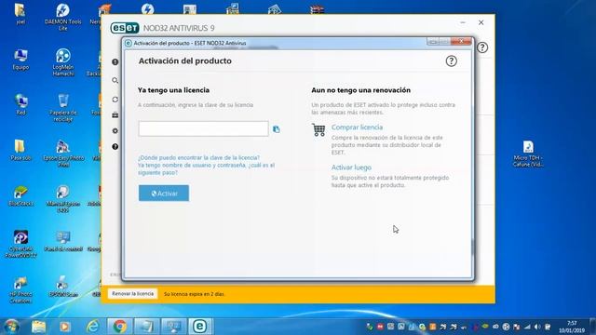Select the Red network desktop icon
The width and height of the screenshot is (596, 335).
(x=20, y=105)
